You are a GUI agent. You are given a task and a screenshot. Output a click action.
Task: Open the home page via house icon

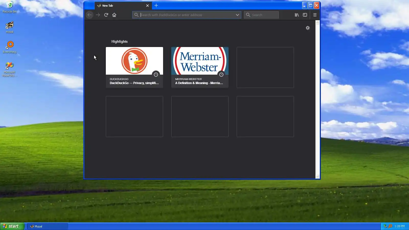[114, 15]
